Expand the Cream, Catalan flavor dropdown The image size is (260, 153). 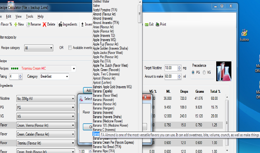click(73, 134)
